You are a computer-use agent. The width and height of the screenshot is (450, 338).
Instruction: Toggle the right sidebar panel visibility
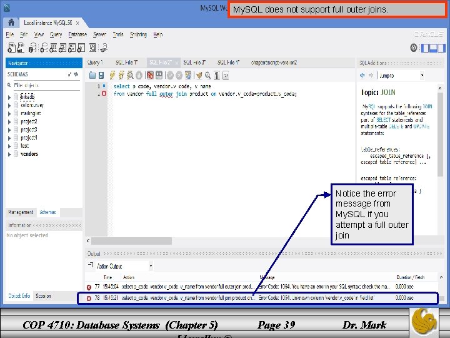click(441, 48)
